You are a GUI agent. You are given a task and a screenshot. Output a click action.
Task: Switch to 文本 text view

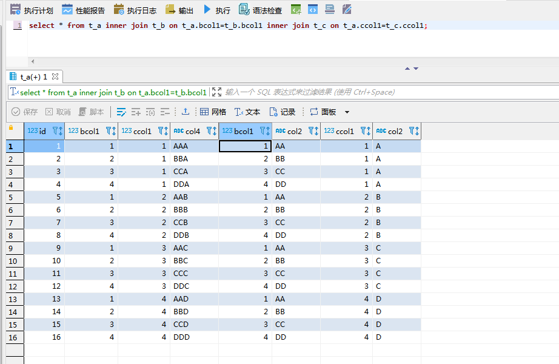click(x=247, y=112)
